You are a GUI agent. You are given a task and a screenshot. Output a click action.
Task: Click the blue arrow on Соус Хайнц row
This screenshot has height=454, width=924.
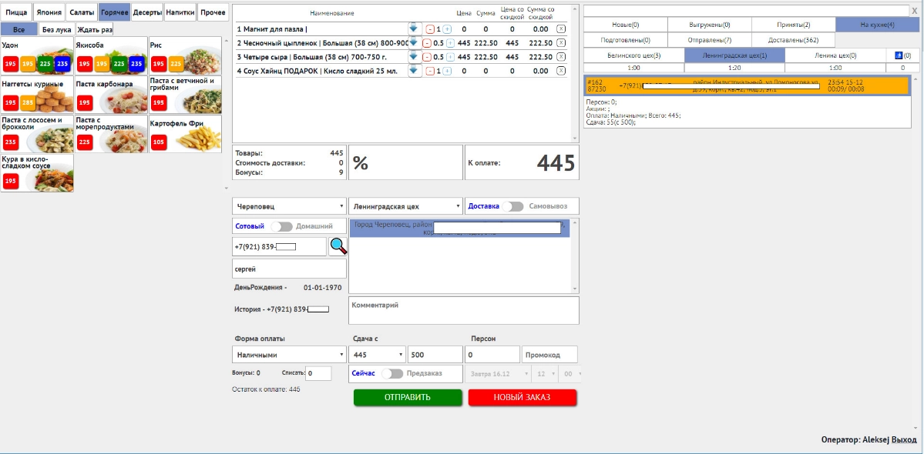tap(414, 71)
